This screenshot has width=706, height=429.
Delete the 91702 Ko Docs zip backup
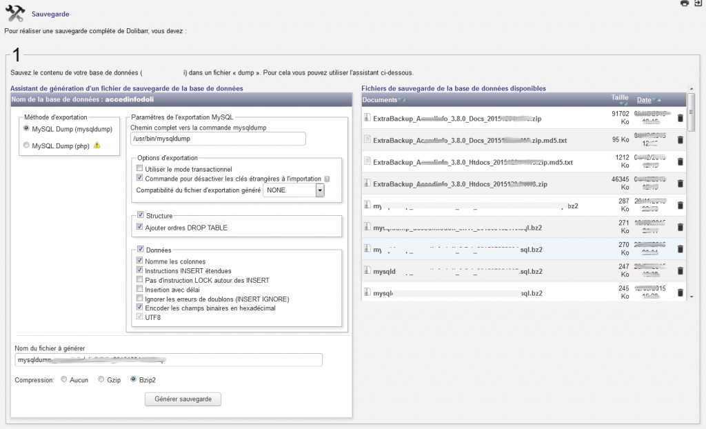(x=680, y=118)
